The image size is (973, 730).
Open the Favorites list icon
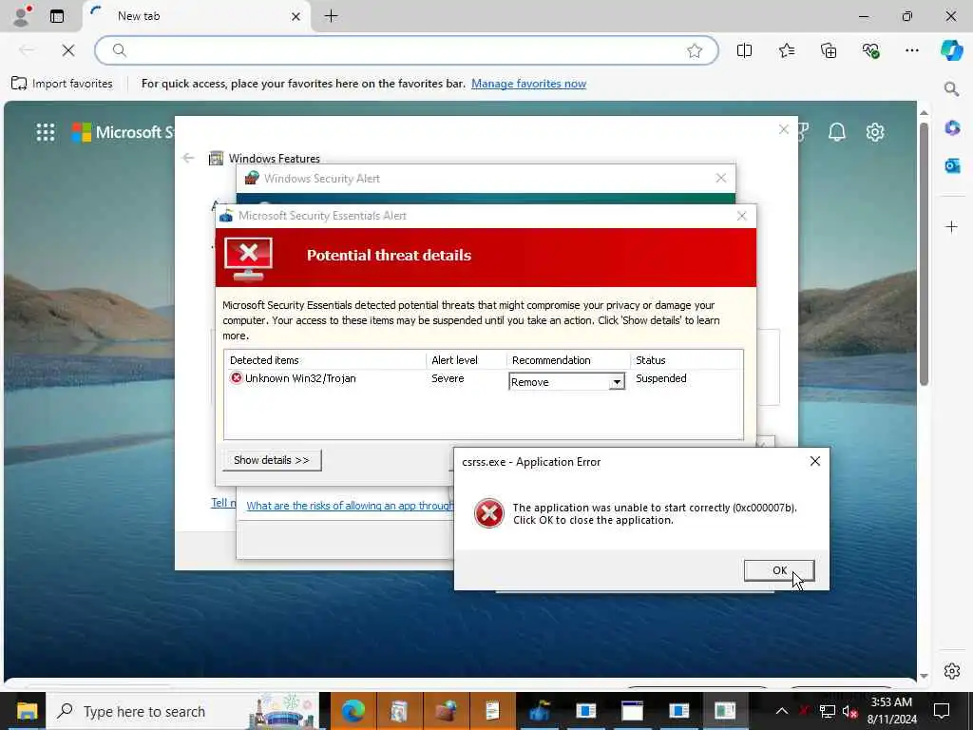pos(786,50)
